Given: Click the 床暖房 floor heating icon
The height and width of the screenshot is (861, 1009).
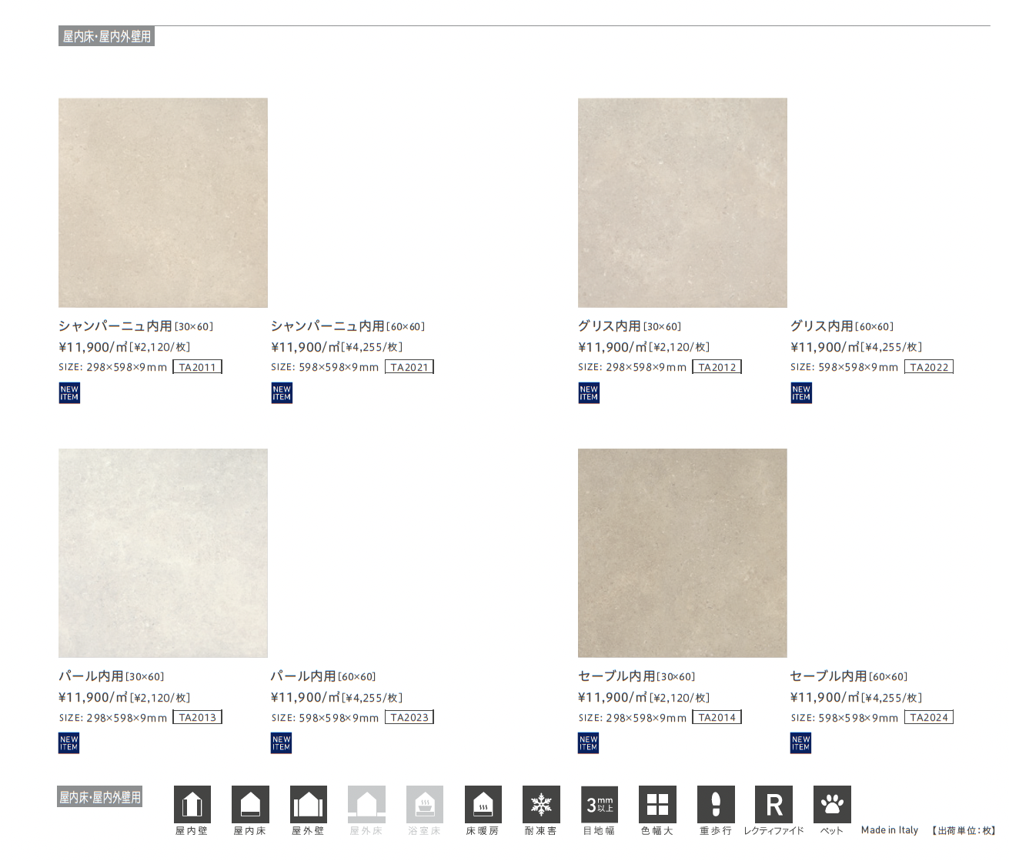Looking at the screenshot, I should [483, 804].
